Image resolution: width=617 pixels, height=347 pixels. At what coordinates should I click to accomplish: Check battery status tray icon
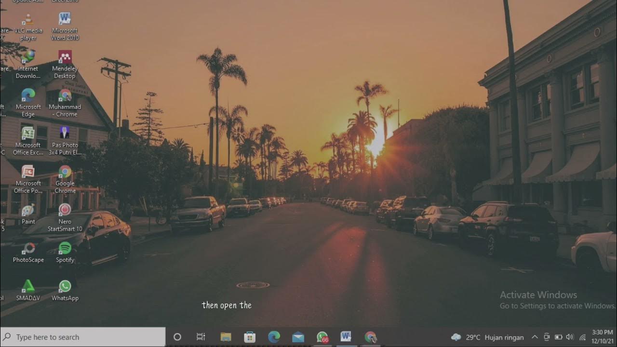558,337
